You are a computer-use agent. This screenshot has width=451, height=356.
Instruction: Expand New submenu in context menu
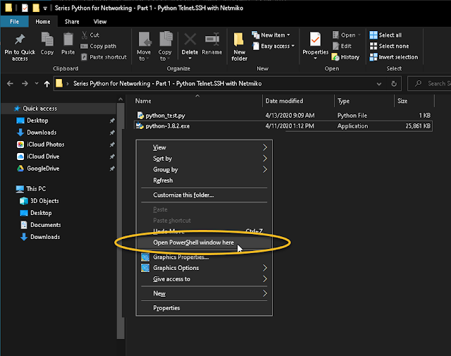(x=204, y=293)
